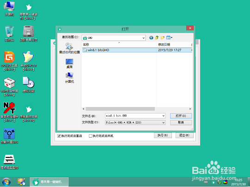Open the 加载外置SRS FireWire icon
250x187 pixels.
click(x=9, y=136)
